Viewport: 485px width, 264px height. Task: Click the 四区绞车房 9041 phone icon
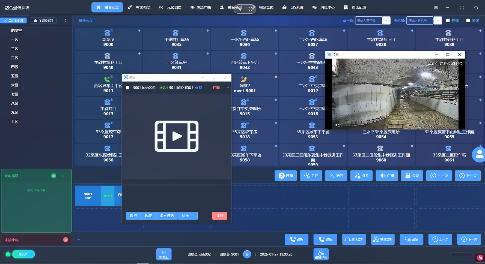(x=175, y=56)
